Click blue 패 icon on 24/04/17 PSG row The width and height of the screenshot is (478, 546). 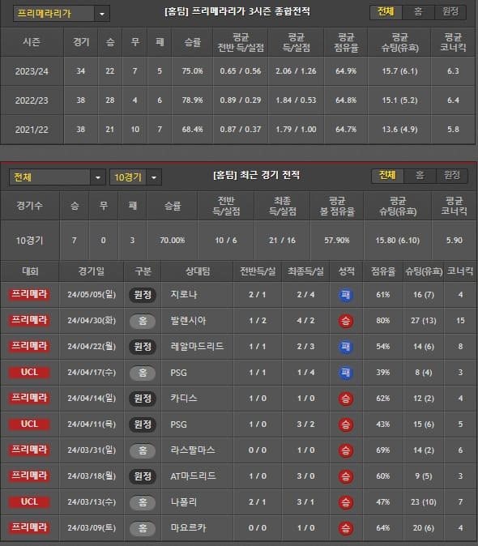[x=346, y=373]
